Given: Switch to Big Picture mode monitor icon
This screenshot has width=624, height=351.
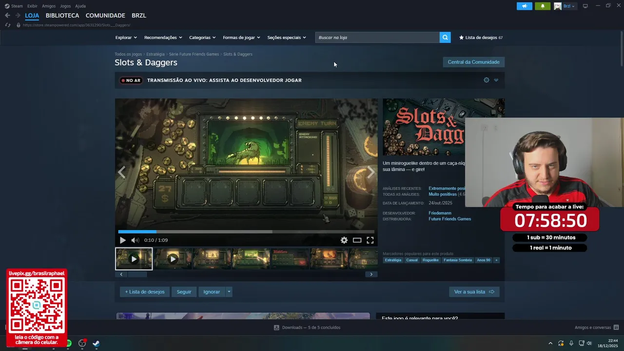Looking at the screenshot, I should pyautogui.click(x=585, y=6).
